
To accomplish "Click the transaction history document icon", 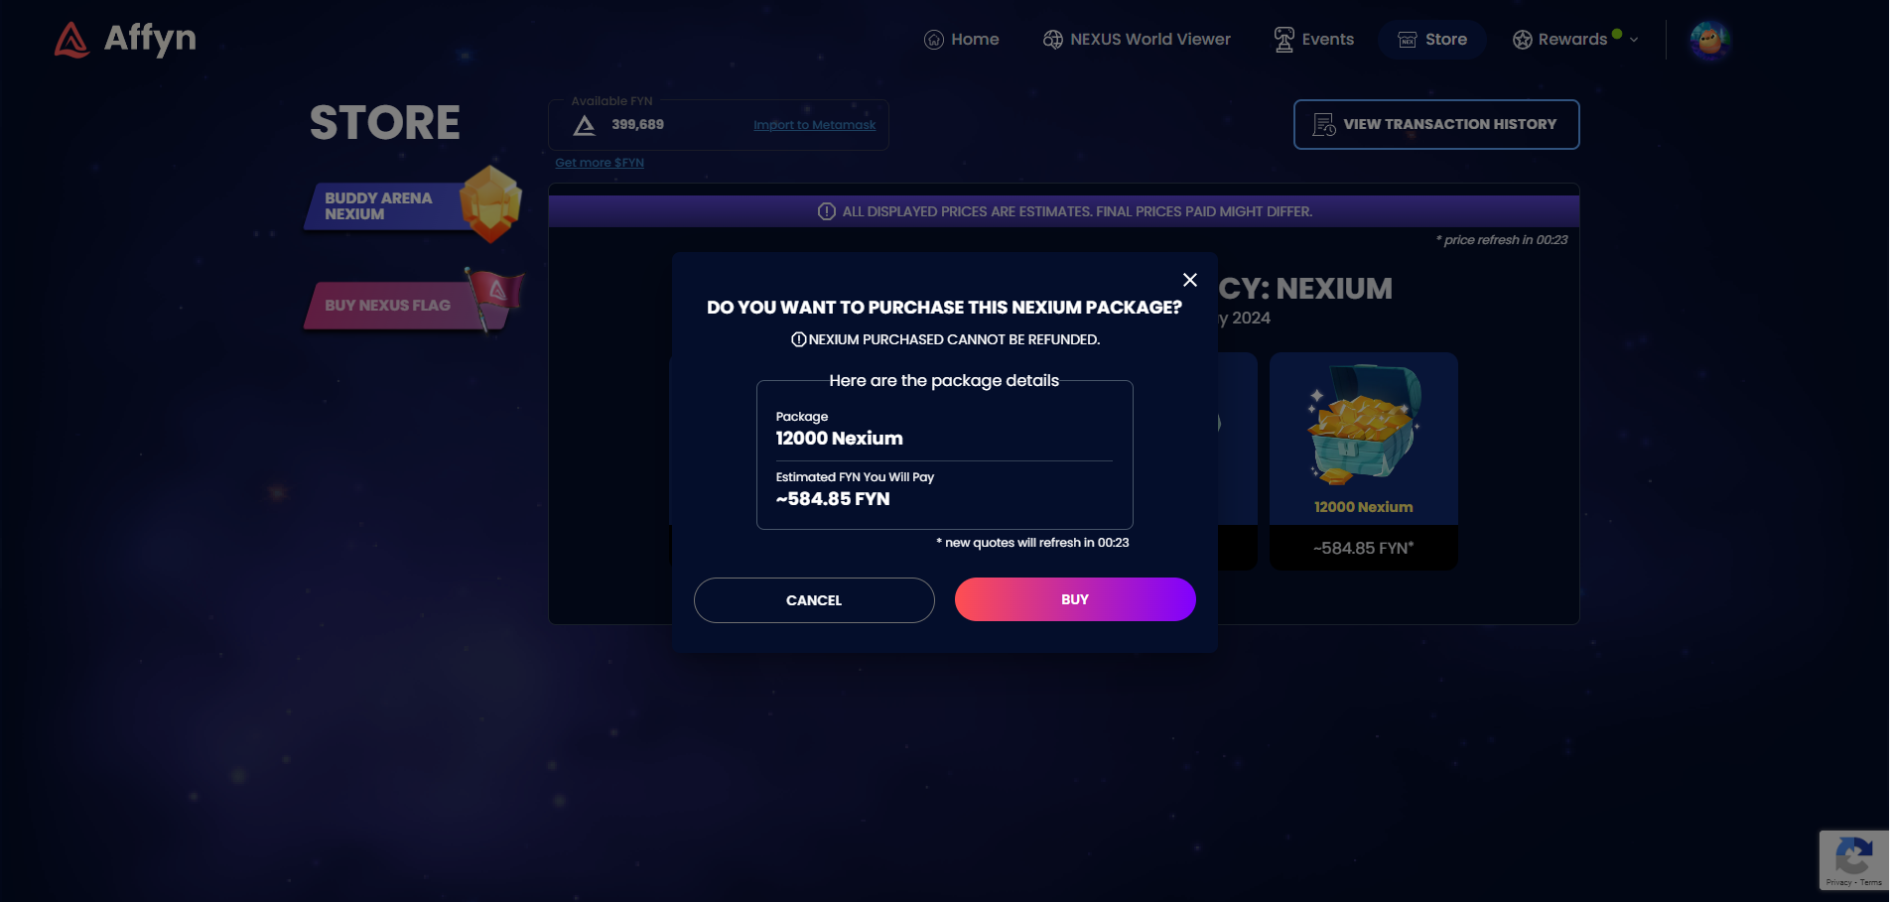I will tap(1324, 125).
